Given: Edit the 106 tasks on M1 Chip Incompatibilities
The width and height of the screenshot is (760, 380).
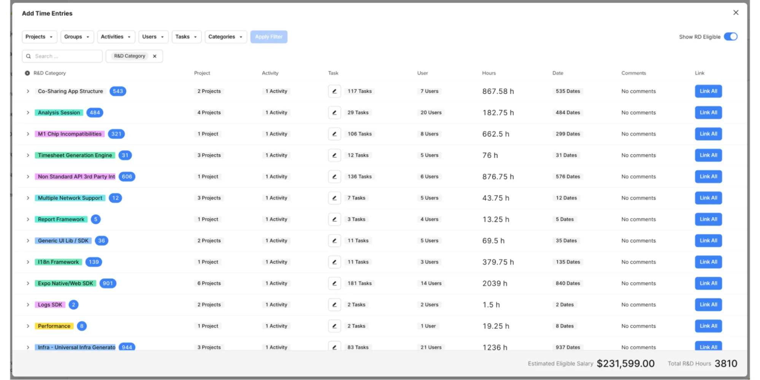Looking at the screenshot, I should coord(335,134).
